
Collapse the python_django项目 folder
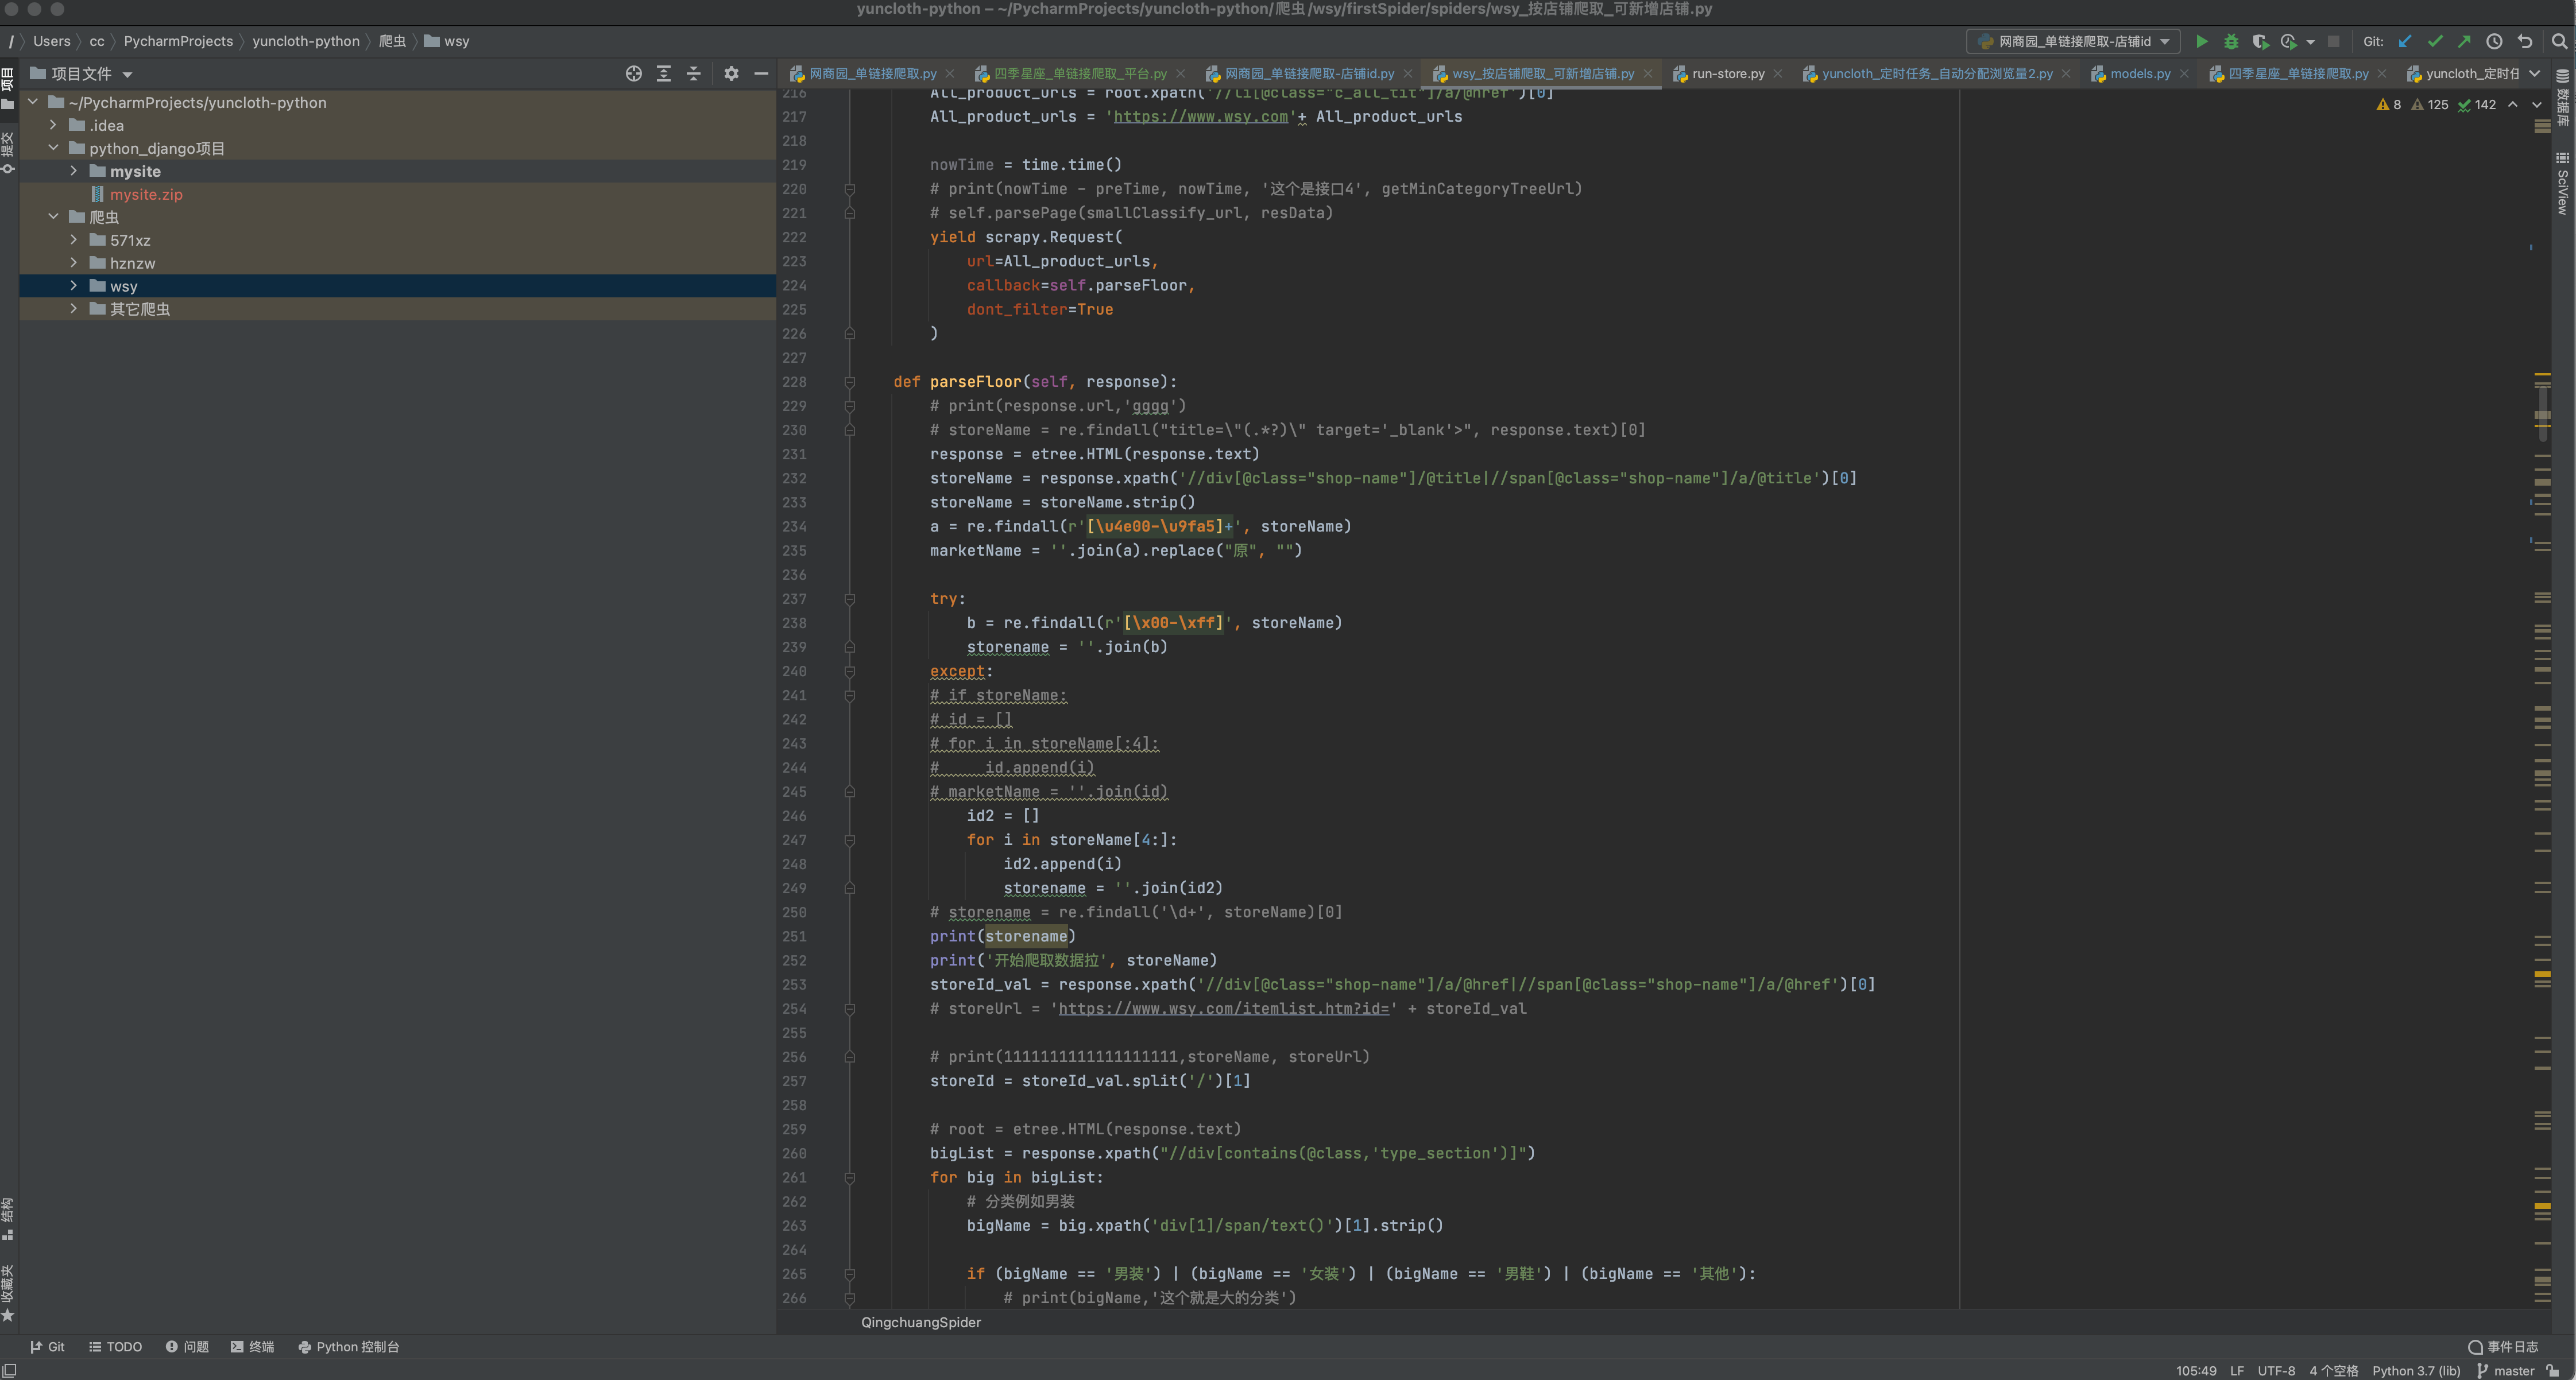(53, 148)
